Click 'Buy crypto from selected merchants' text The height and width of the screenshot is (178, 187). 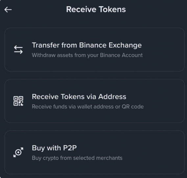77,158
